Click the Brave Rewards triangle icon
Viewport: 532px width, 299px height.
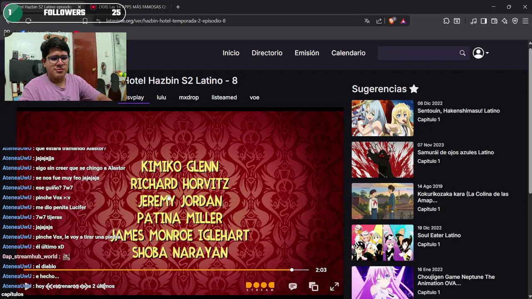[403, 21]
